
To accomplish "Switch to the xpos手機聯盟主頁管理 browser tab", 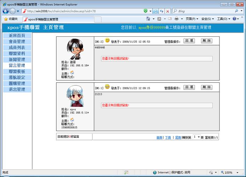I will (42, 19).
